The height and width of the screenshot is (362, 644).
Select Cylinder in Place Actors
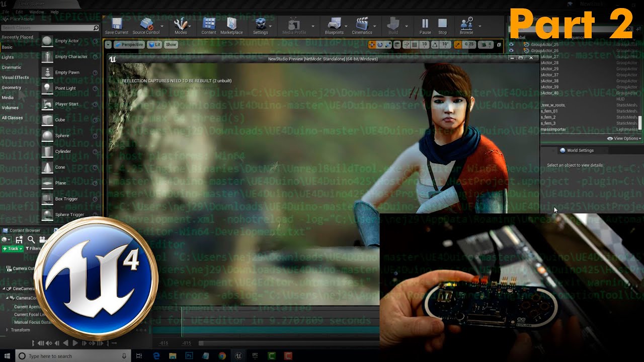69,151
